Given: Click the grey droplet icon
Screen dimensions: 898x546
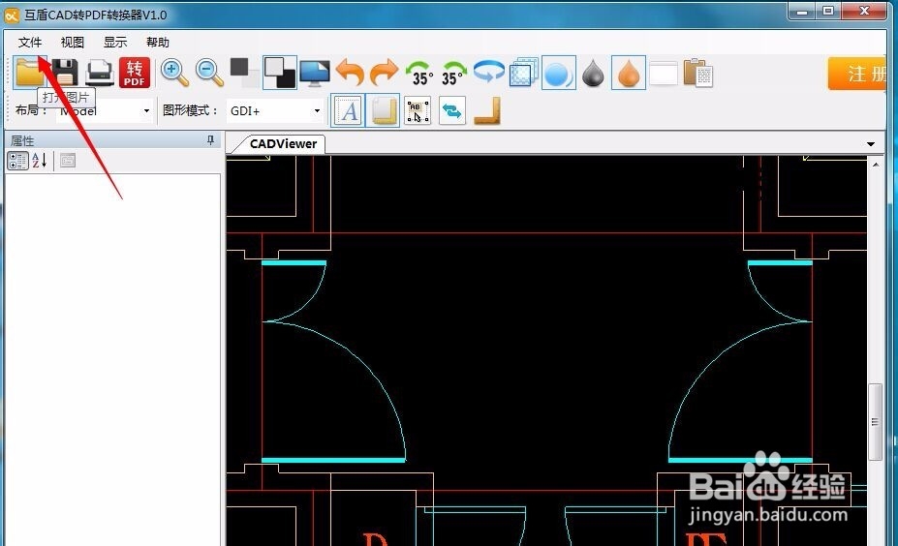Looking at the screenshot, I should click(593, 74).
